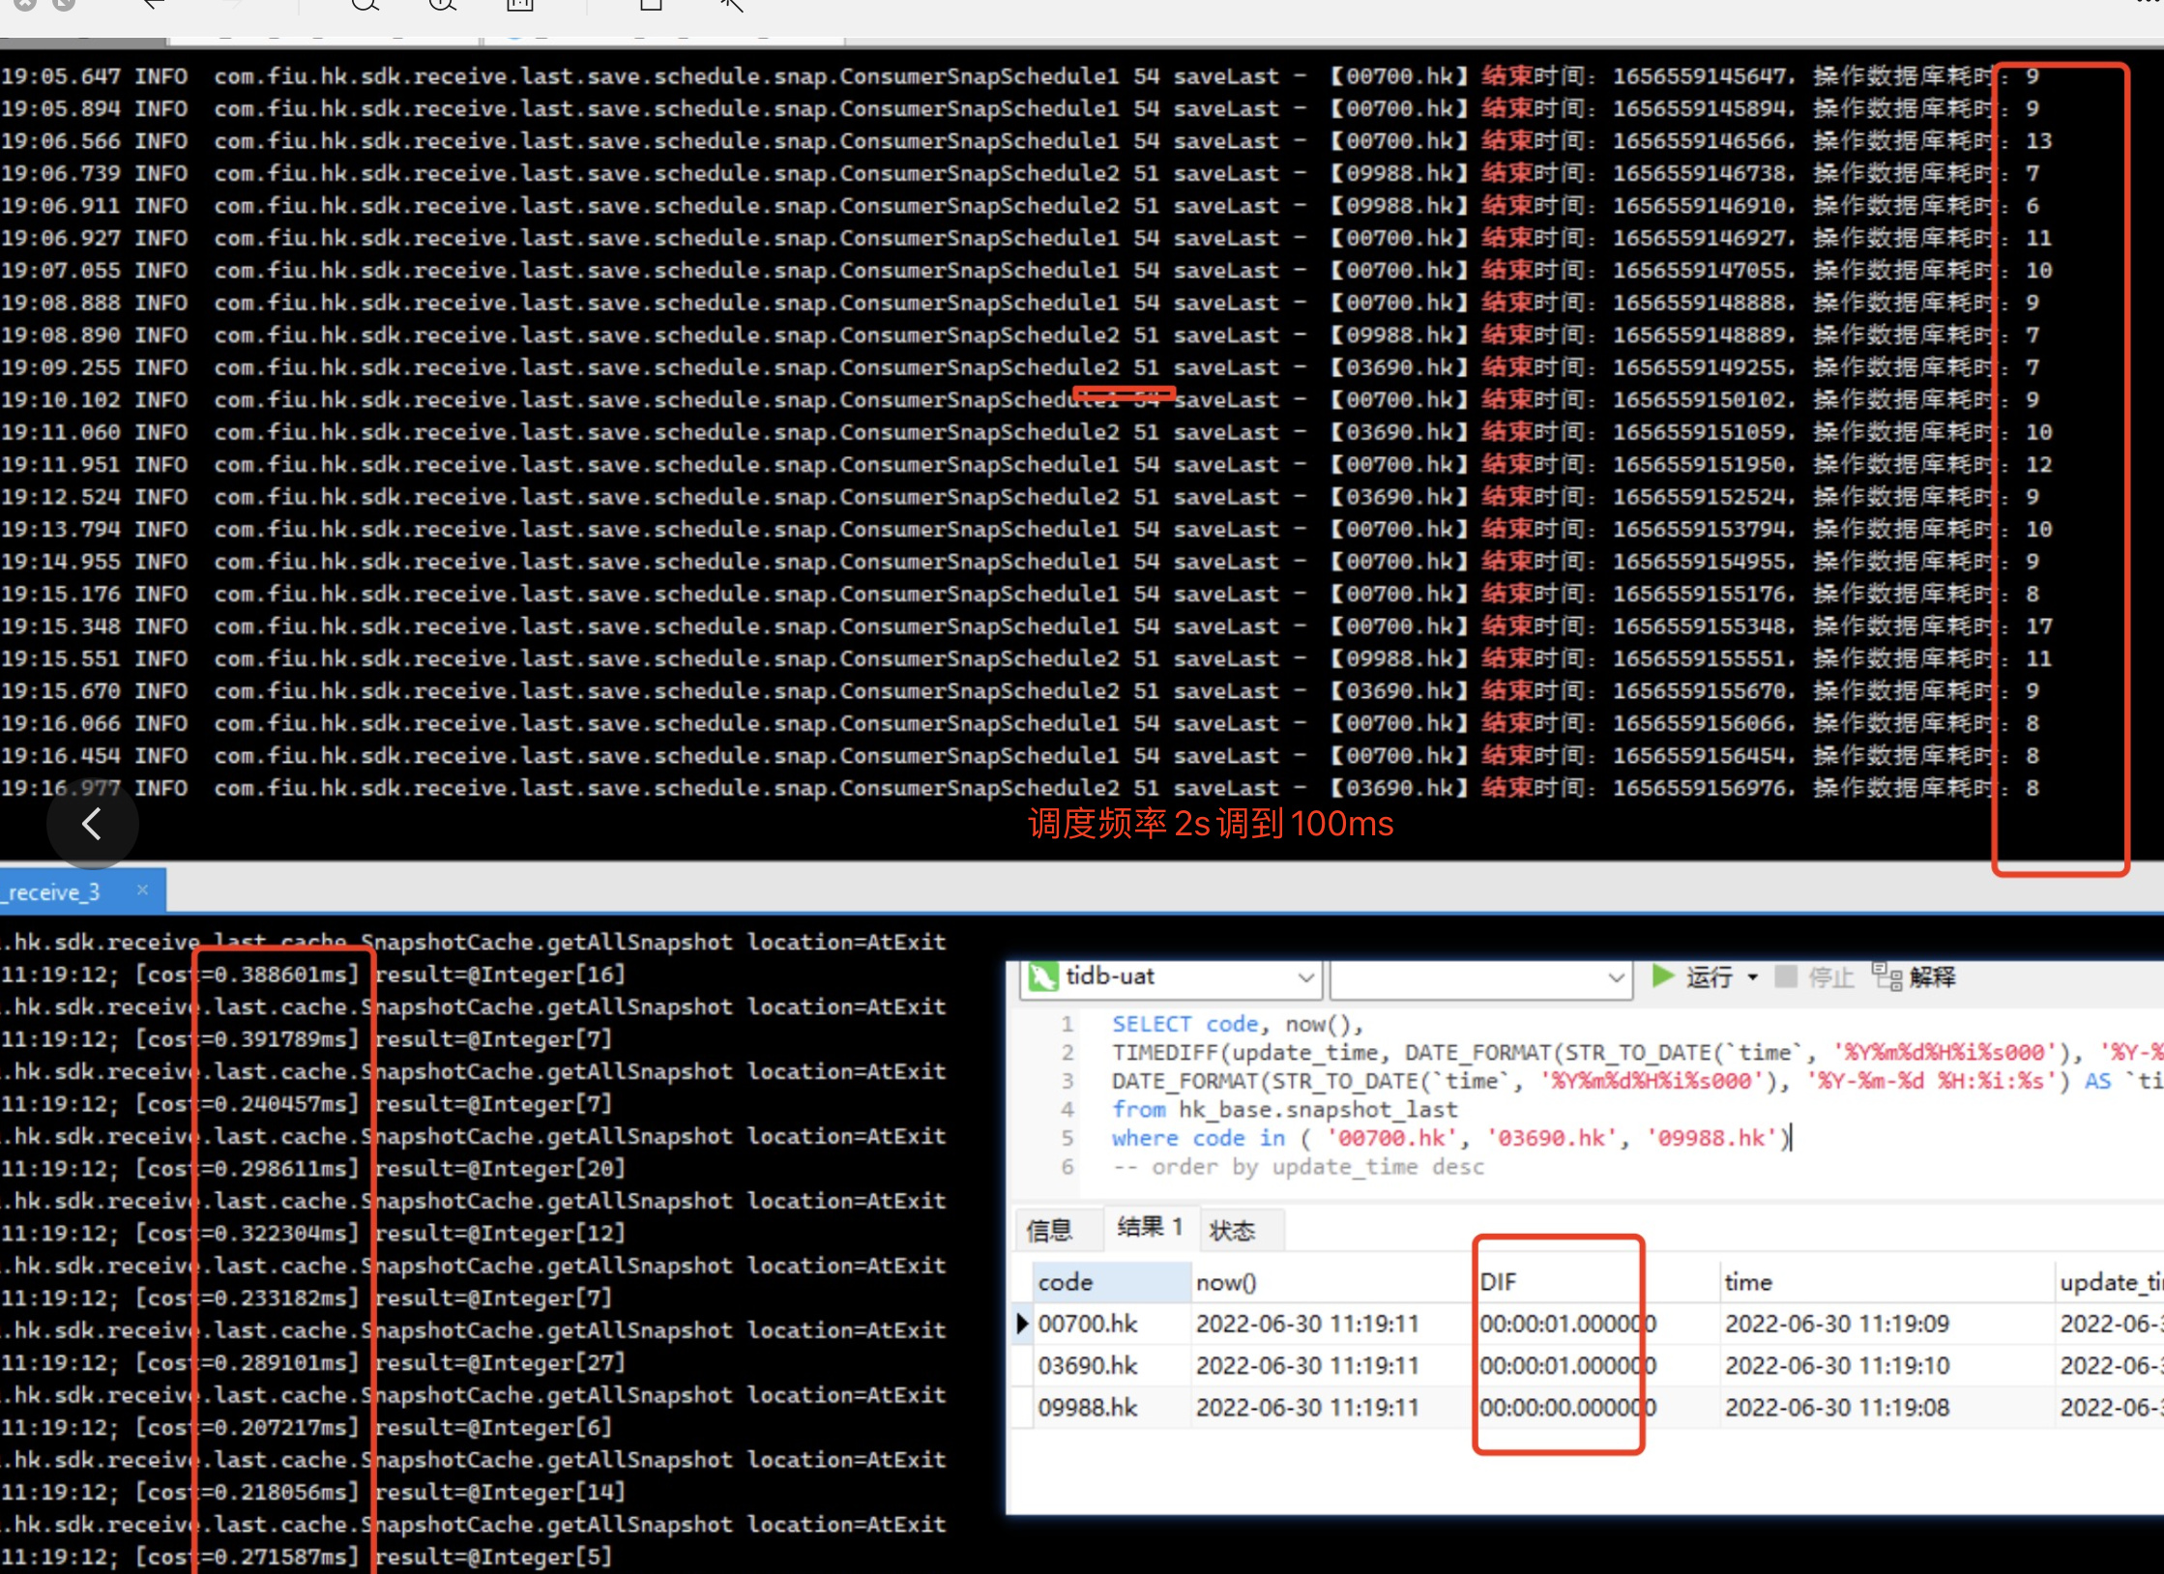The image size is (2164, 1574).
Task: Click the cost=0.298611ms terminal line
Action: [x=313, y=1169]
